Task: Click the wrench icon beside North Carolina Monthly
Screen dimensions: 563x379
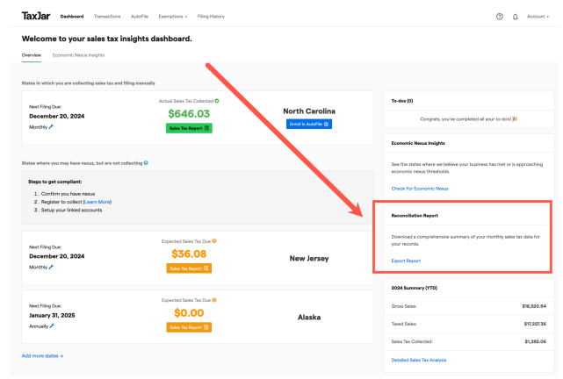Action: tap(51, 126)
